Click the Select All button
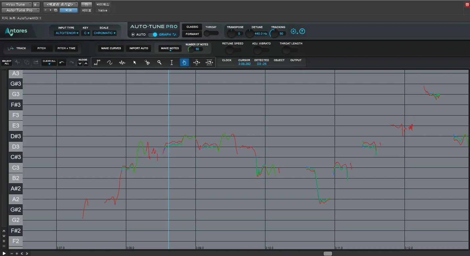 [7, 62]
